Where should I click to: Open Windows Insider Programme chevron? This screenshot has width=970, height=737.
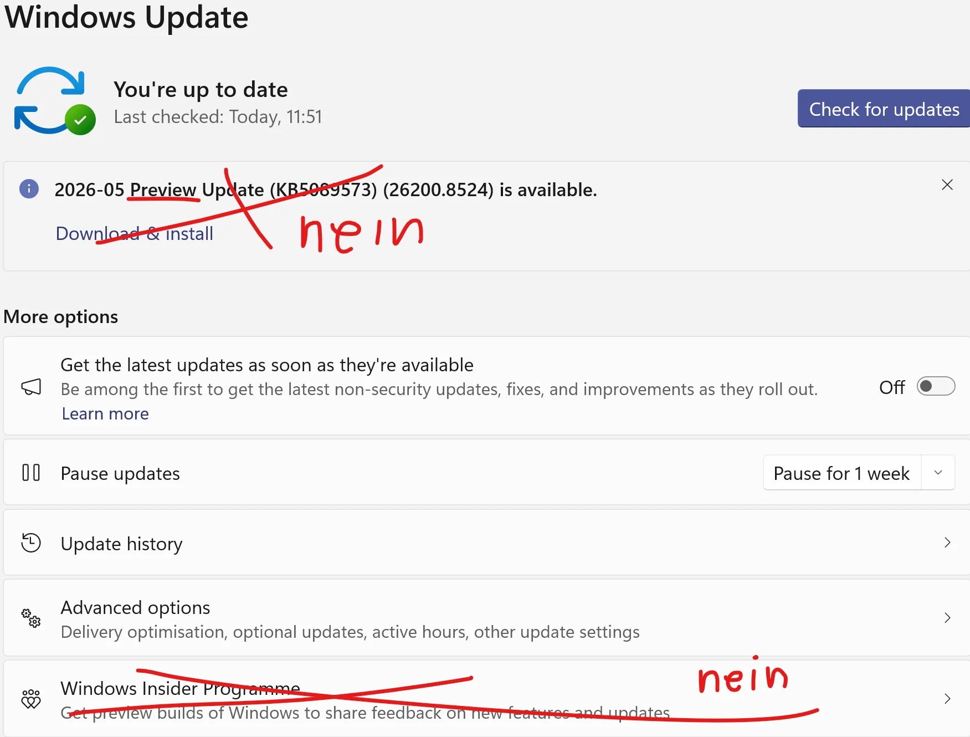click(947, 699)
